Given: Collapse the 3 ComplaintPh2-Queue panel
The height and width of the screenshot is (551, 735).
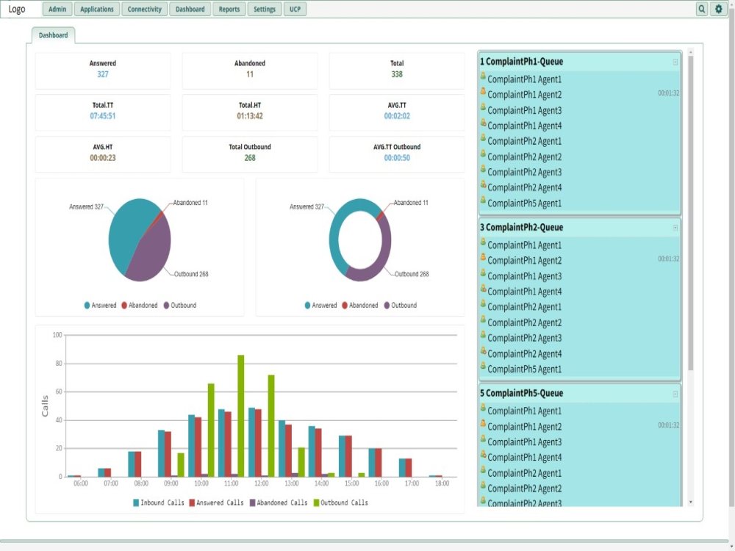Looking at the screenshot, I should point(675,228).
